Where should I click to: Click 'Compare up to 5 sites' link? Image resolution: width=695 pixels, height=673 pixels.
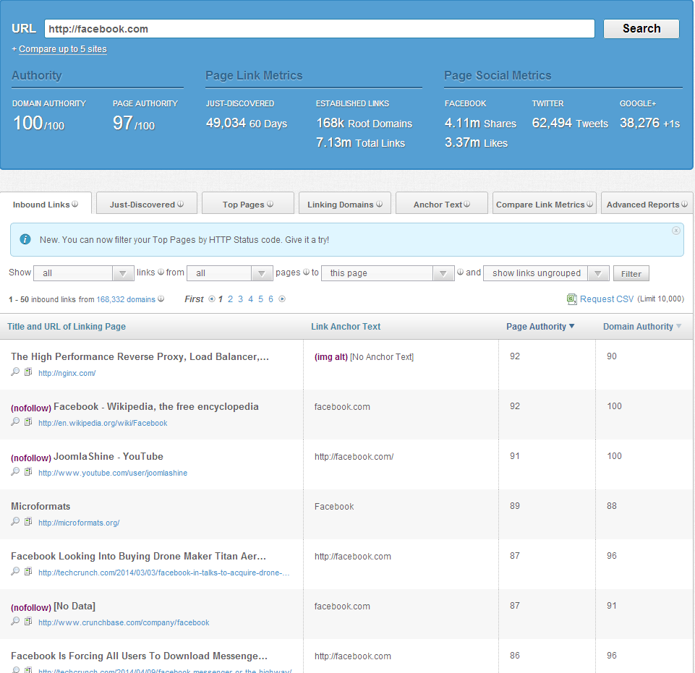62,49
